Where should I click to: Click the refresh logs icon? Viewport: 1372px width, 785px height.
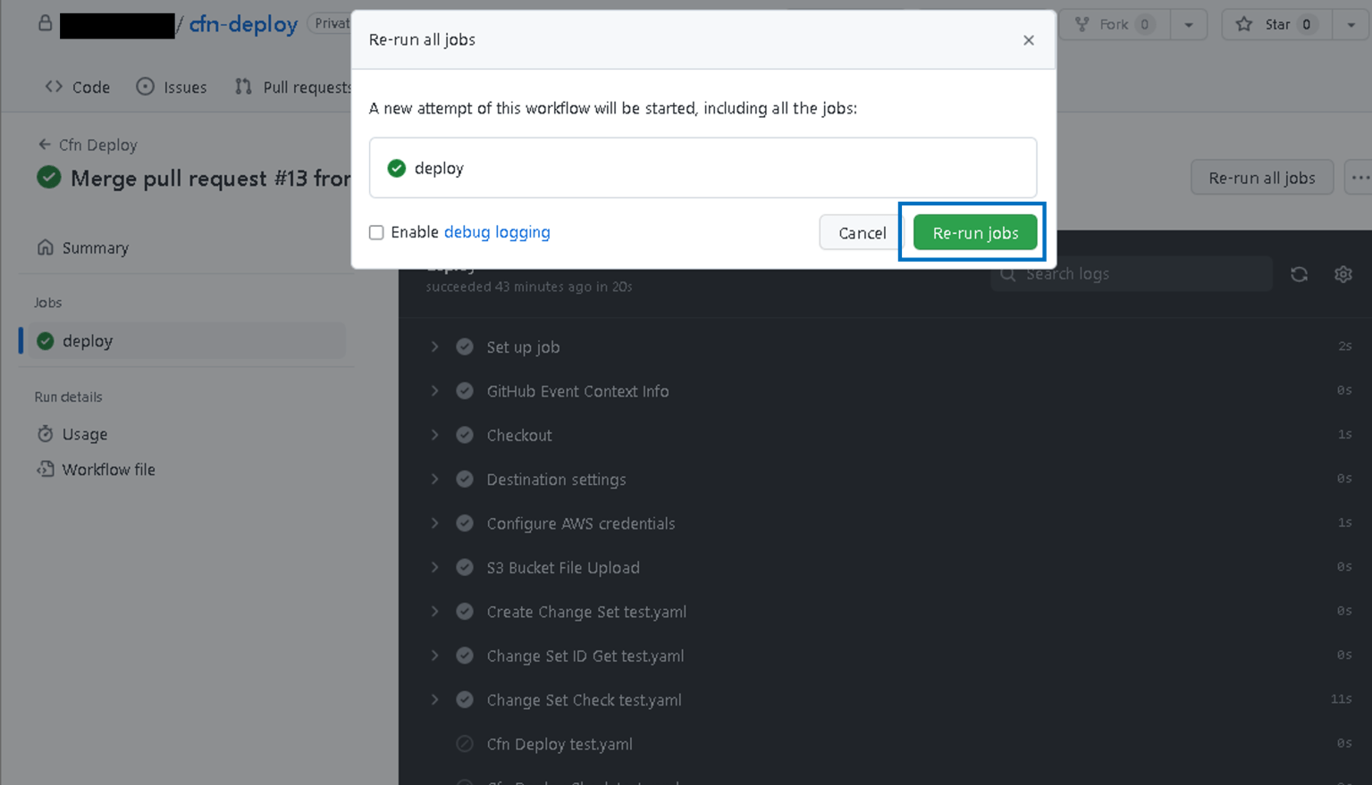pyautogui.click(x=1299, y=274)
